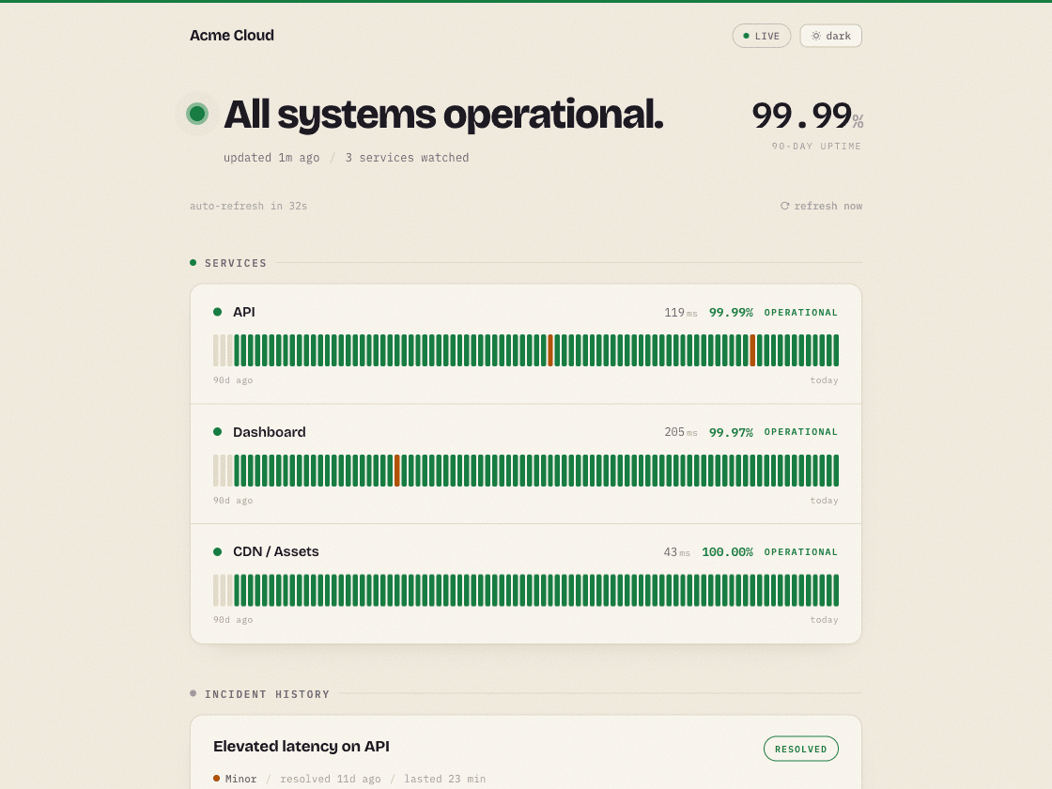The width and height of the screenshot is (1052, 789).
Task: Click the API service status dot
Action: [217, 312]
